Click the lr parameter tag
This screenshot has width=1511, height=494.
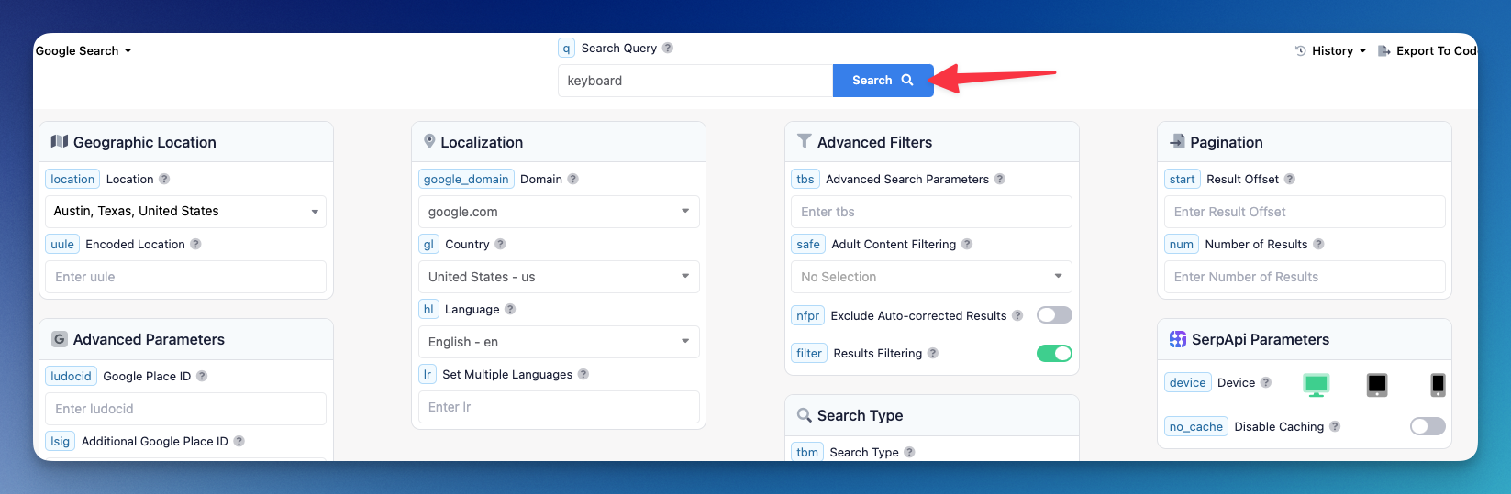[428, 374]
